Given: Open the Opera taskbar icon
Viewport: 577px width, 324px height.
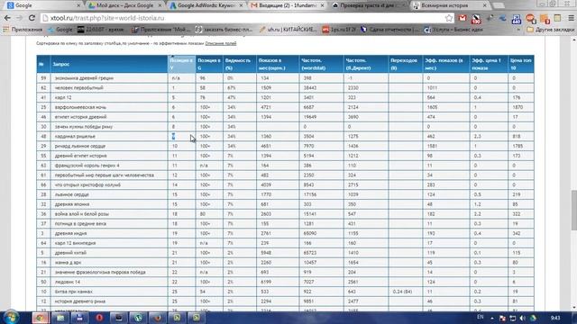Looking at the screenshot, I should click(99, 318).
